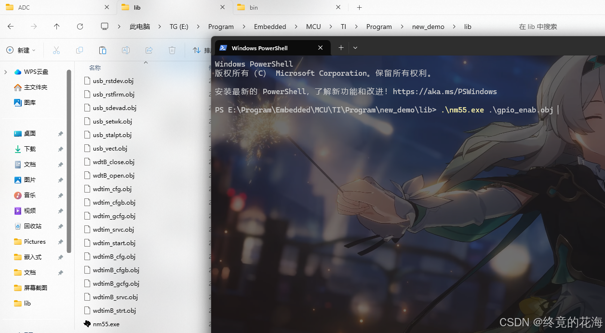The image size is (605, 333).
Task: Expand chevron after 此电脑 breadcrumb
Action: point(160,27)
